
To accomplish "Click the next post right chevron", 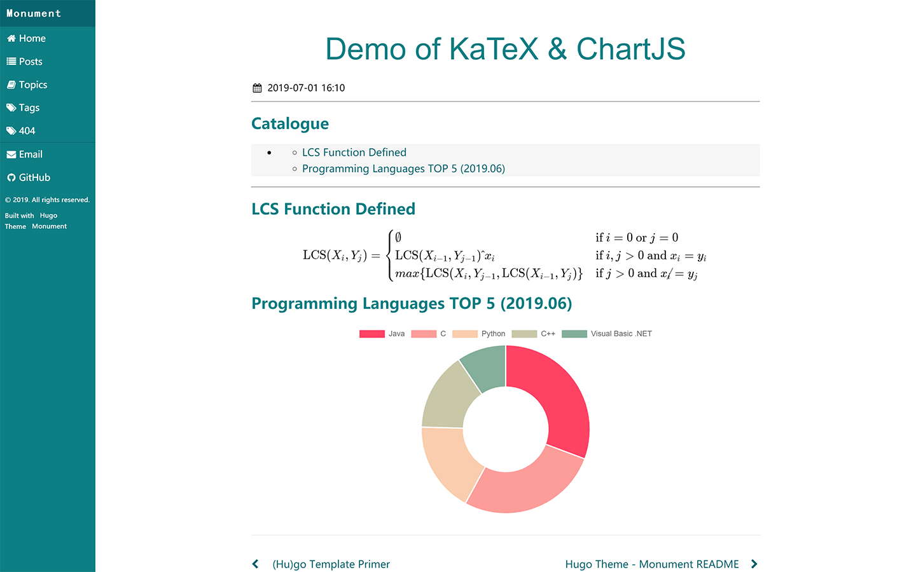I will pos(754,564).
